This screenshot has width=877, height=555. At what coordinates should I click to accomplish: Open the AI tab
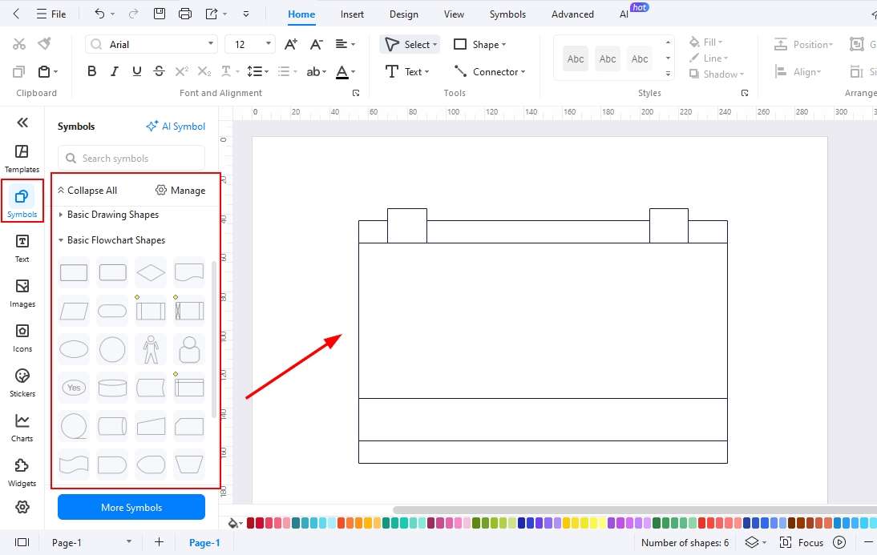point(624,14)
